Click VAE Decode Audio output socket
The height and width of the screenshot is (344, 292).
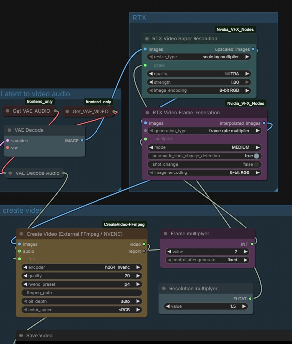tap(64, 173)
